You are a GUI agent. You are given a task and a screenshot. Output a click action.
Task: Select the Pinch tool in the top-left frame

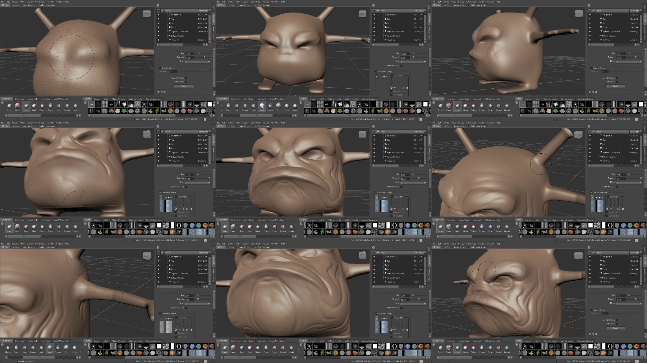click(34, 107)
